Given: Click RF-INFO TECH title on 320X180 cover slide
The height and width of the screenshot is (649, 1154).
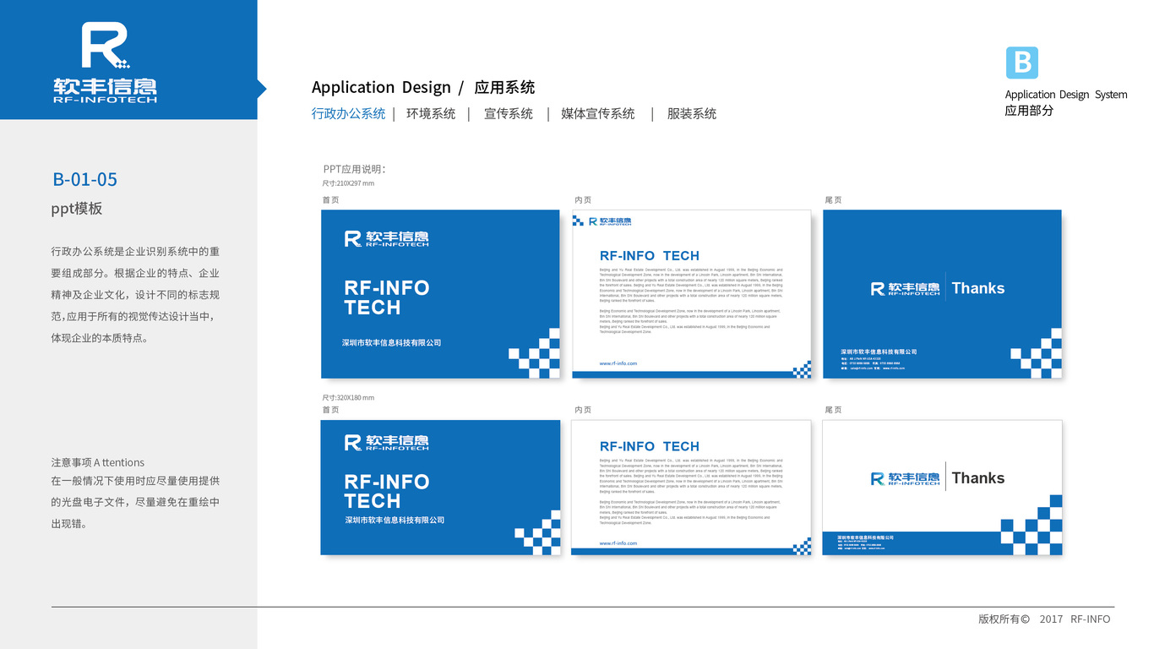Looking at the screenshot, I should coord(387,491).
